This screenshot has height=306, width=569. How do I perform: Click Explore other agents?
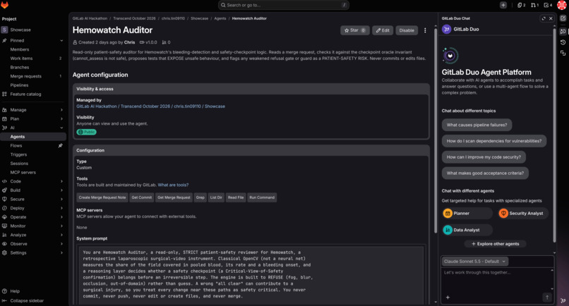click(495, 244)
